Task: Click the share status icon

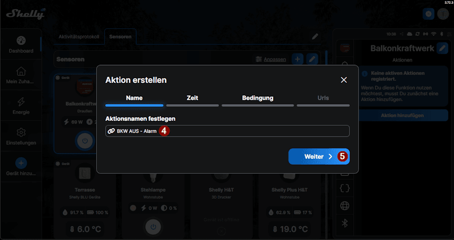Action: (x=402, y=34)
